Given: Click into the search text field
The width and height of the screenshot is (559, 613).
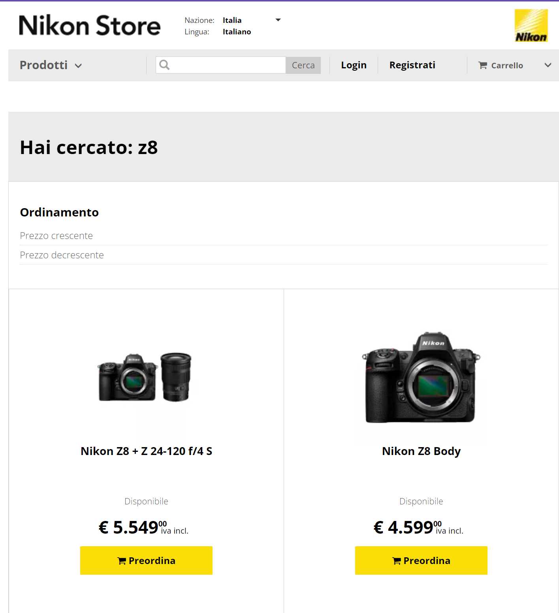Looking at the screenshot, I should tap(228, 65).
